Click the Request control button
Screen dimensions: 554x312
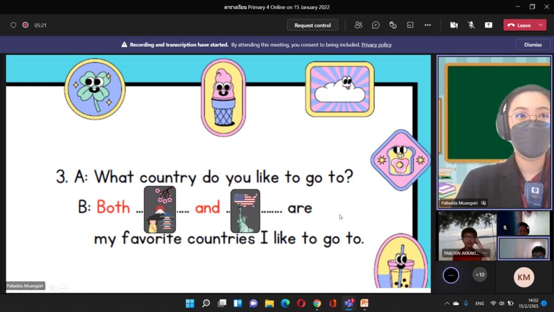312,25
